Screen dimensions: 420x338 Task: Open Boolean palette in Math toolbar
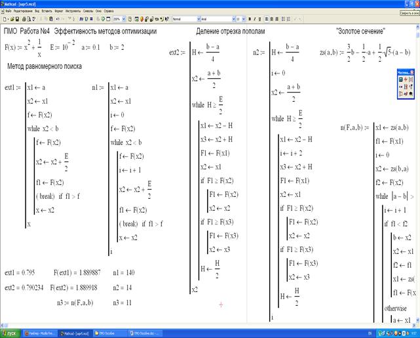pos(411,87)
